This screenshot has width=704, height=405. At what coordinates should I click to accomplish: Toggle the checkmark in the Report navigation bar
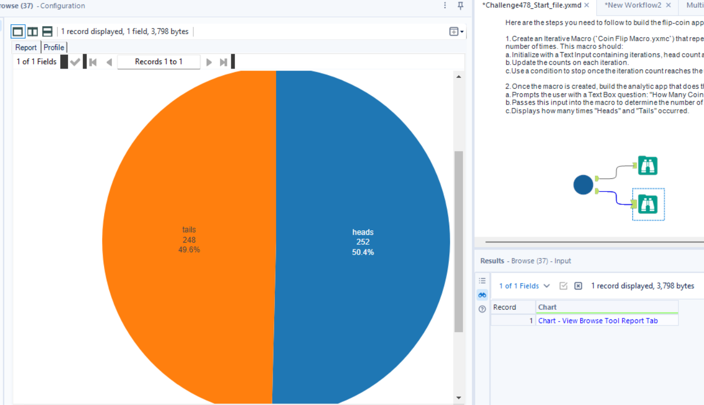click(x=75, y=61)
